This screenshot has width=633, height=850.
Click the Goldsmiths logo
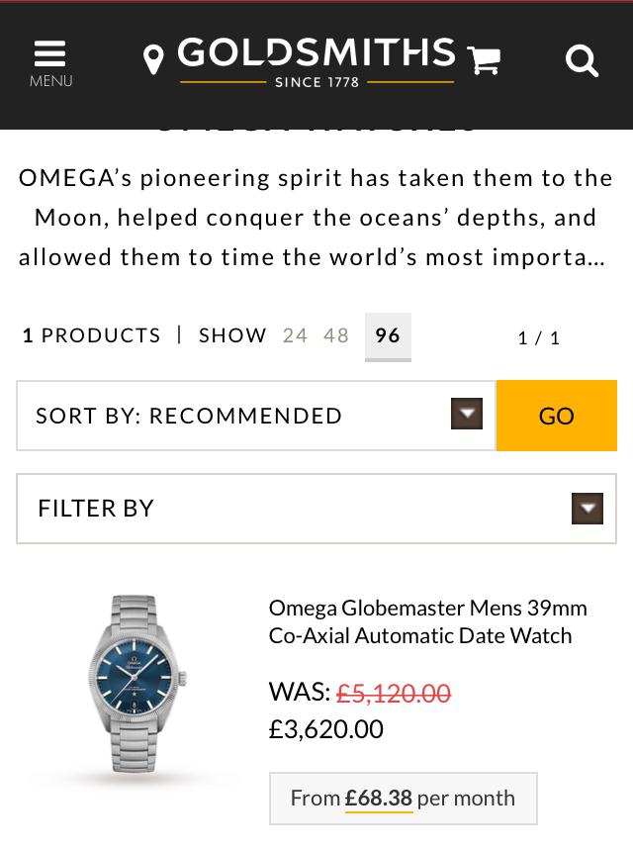click(x=316, y=61)
